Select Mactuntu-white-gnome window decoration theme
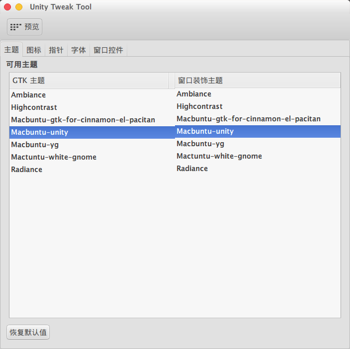350x349 pixels. pos(258,157)
